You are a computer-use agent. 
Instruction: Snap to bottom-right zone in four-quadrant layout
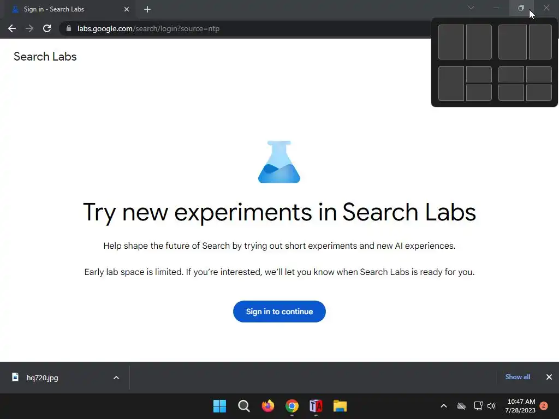click(x=539, y=93)
